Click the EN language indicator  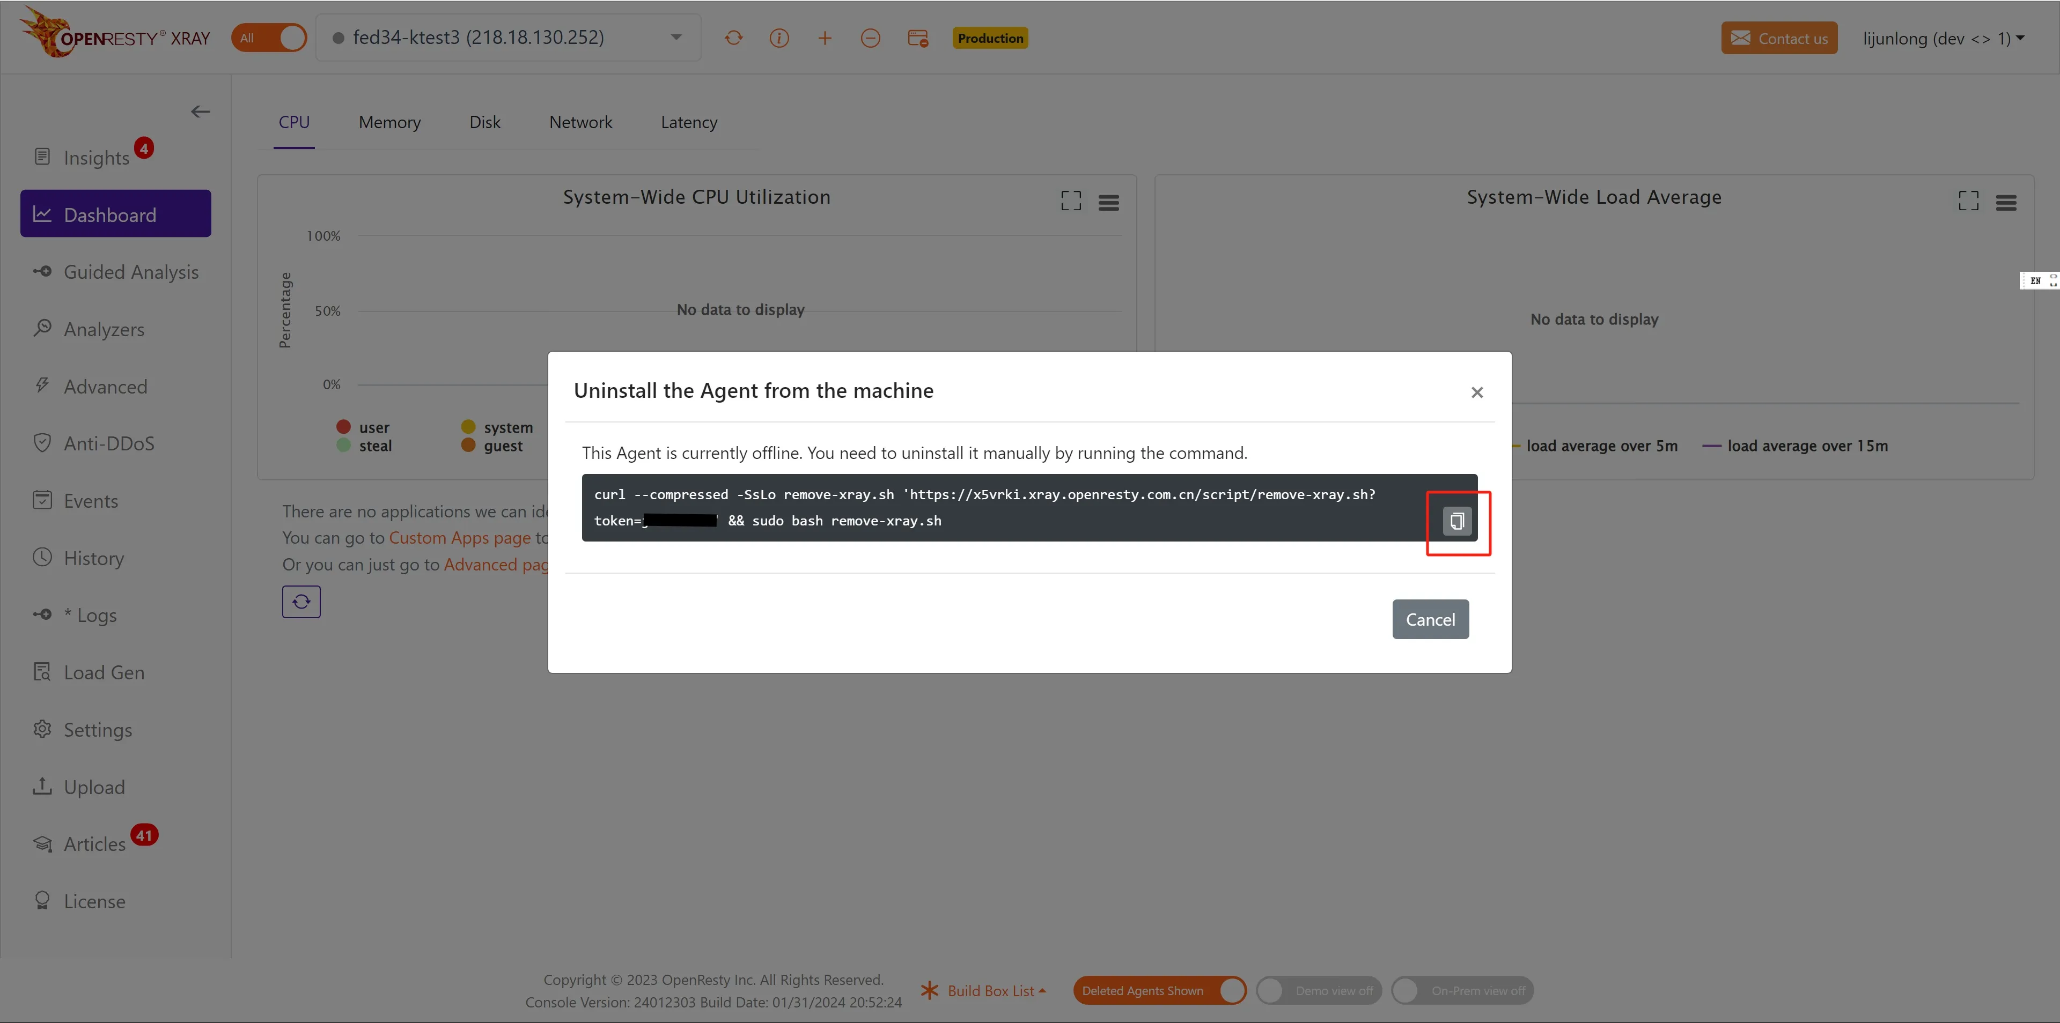coord(2035,280)
